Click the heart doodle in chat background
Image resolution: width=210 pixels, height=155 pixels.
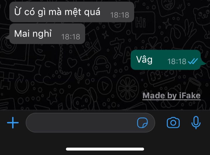click(x=72, y=62)
